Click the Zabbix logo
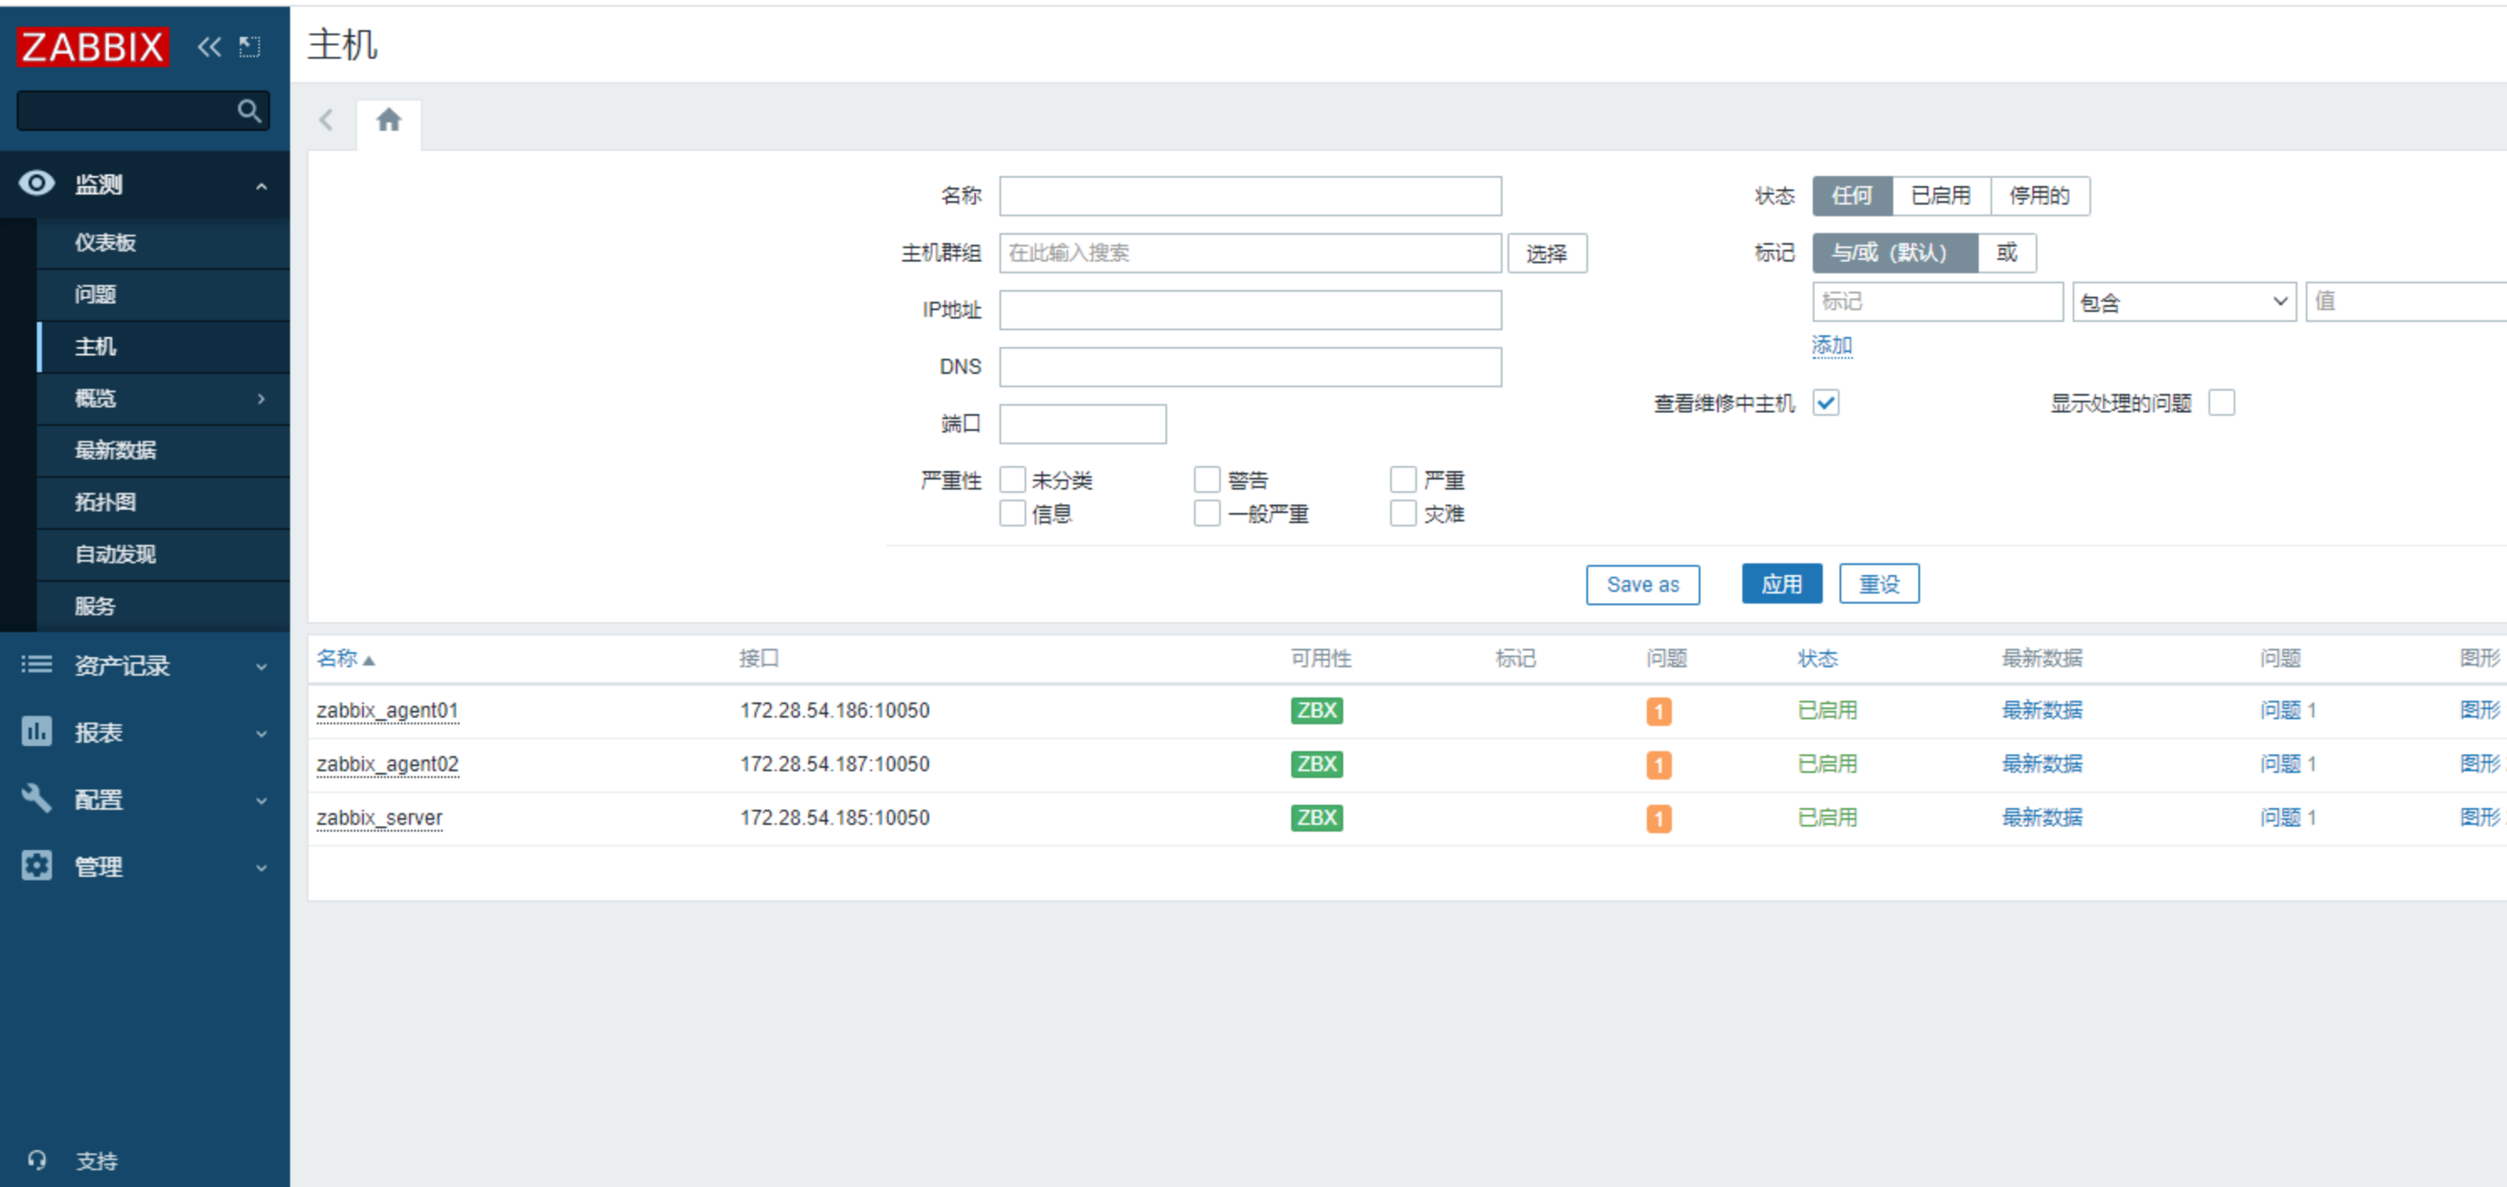 tap(92, 47)
